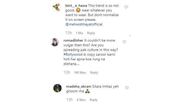Viewport: 182px width, 104px height.
Task: Reply to bint__e_hawa's comment
Action: 91,33
